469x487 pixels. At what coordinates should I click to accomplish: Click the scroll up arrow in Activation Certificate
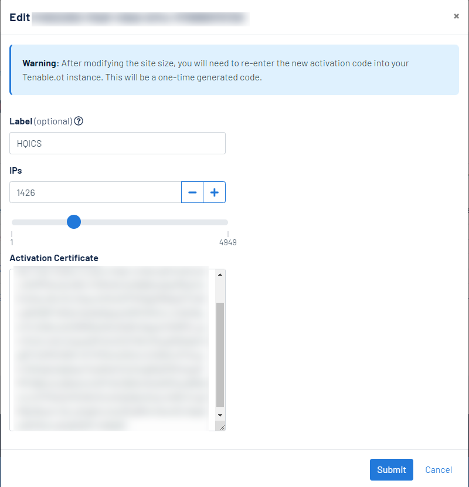220,275
